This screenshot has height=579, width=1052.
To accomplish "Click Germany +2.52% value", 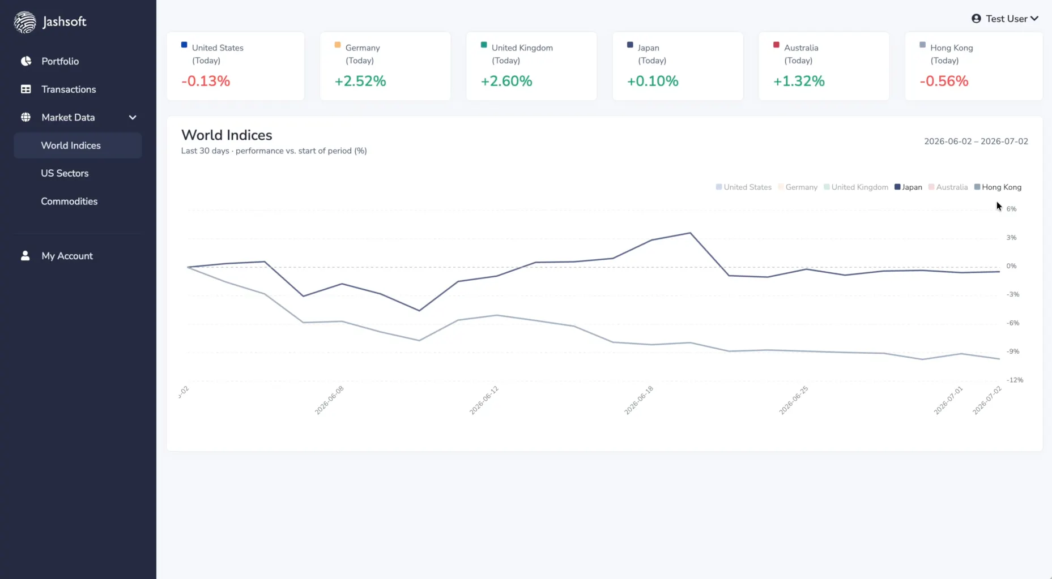I will (x=360, y=82).
